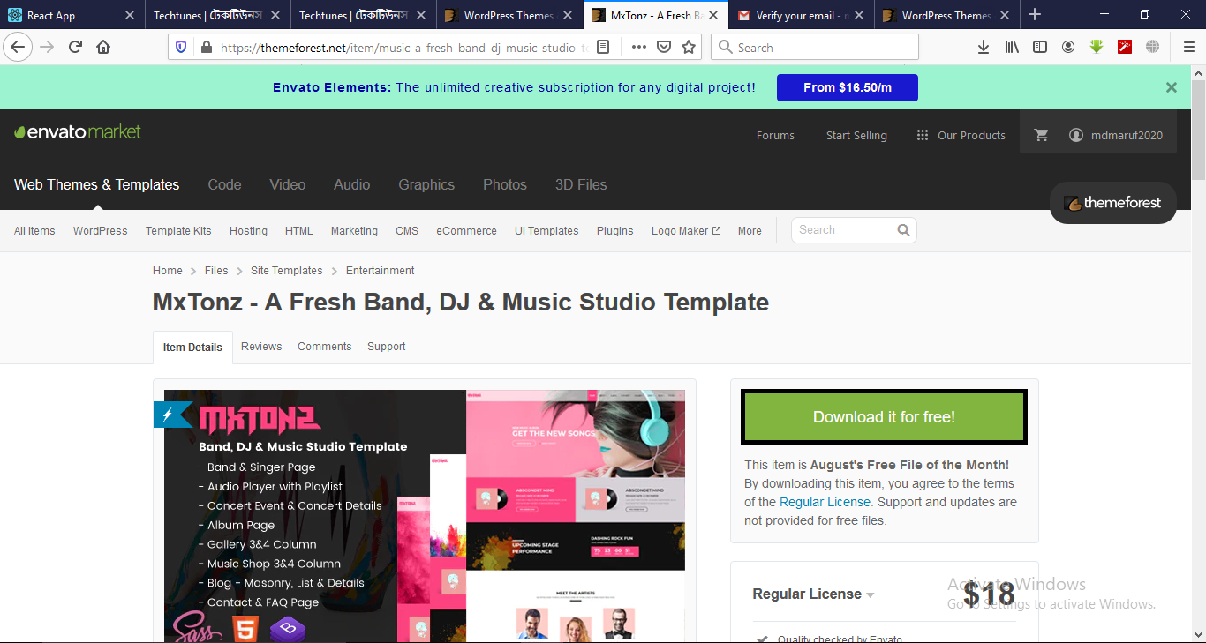Close the Verify your email tab

click(x=859, y=15)
